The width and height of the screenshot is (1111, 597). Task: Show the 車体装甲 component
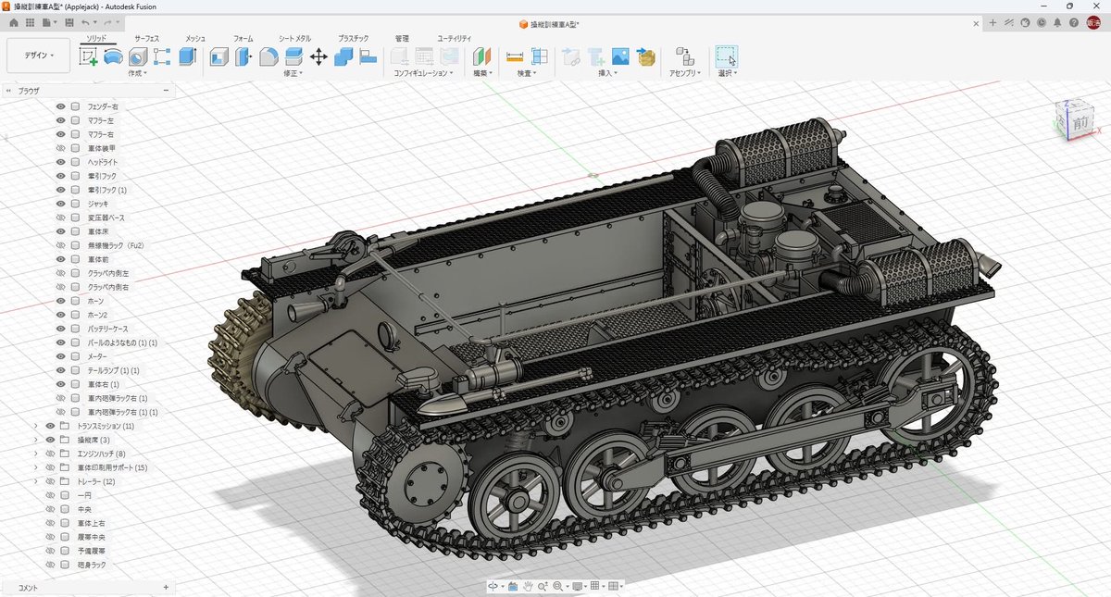point(61,148)
